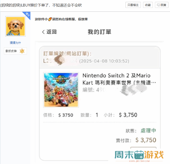
Task: Click the blue 楼主 corner ribbon
Action: (27, 15)
